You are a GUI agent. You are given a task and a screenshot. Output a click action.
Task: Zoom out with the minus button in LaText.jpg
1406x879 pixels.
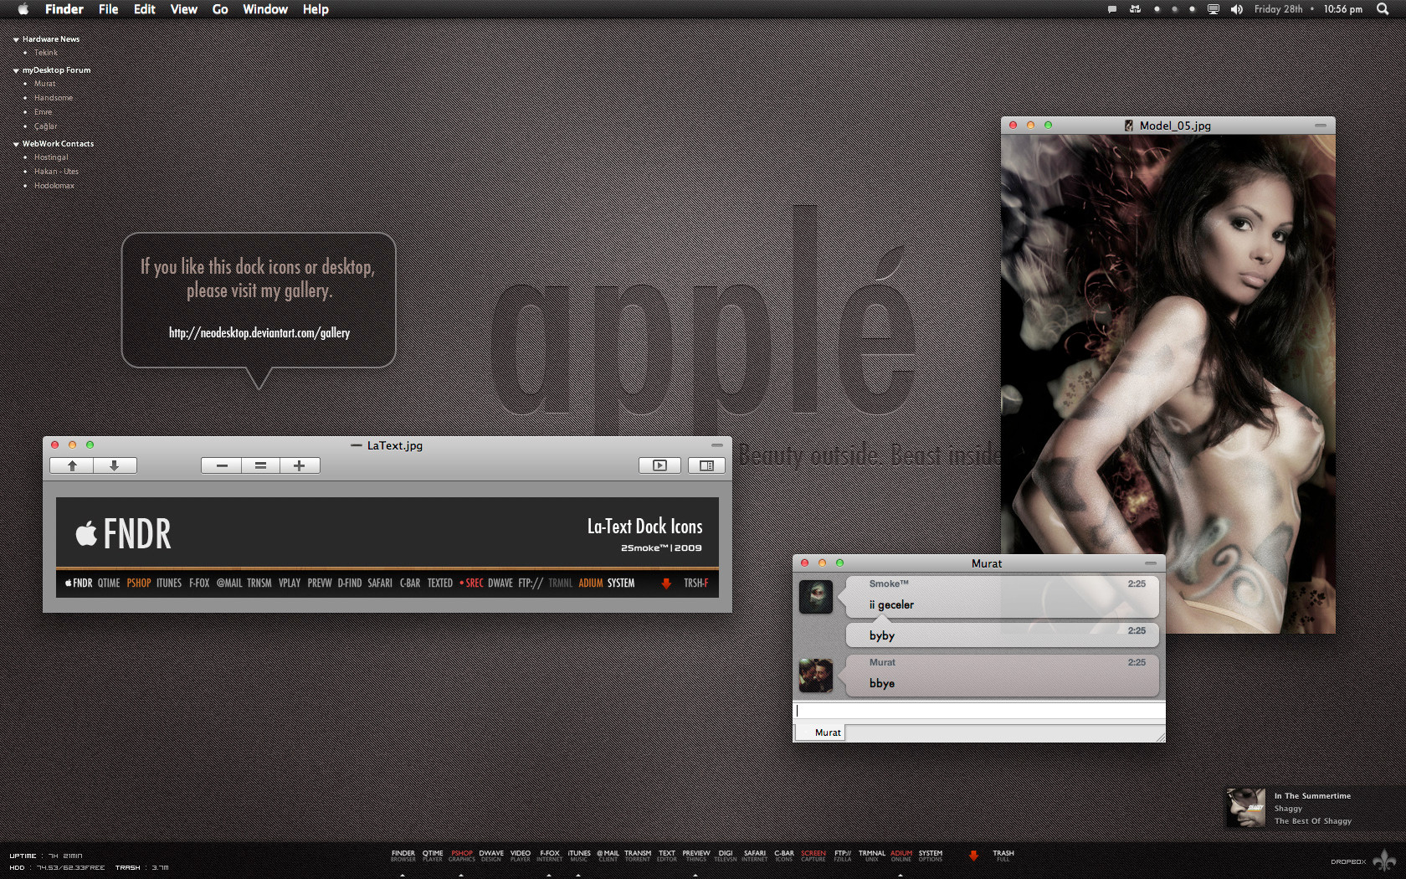222,465
